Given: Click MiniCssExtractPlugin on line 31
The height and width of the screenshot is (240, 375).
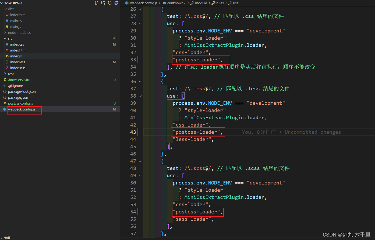Looking at the screenshot, I should tap(214, 45).
